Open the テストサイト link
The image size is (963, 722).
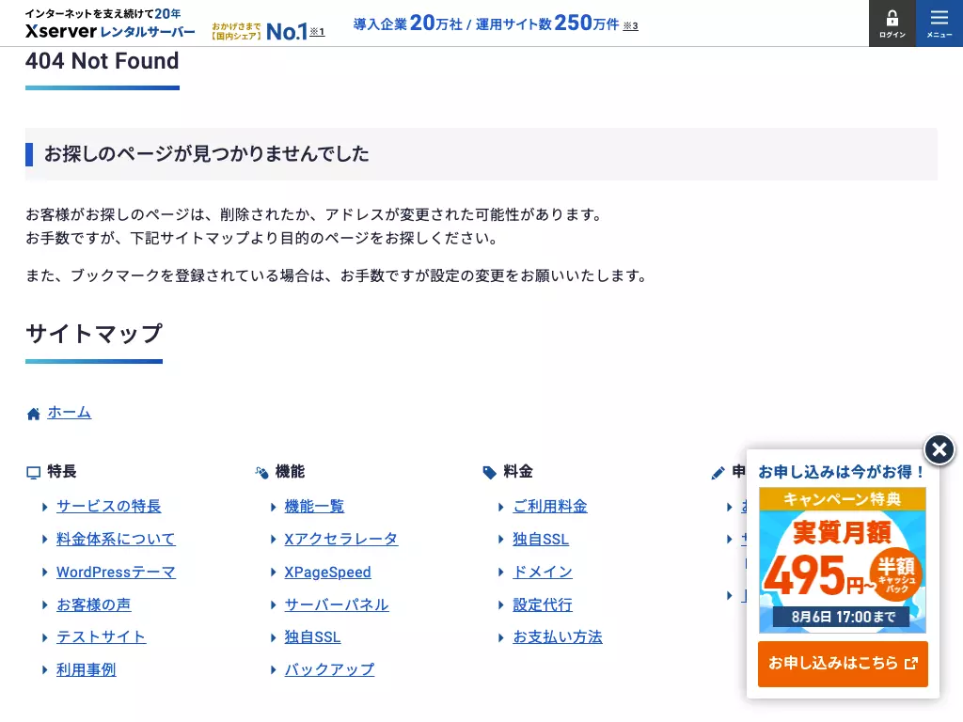click(x=102, y=637)
